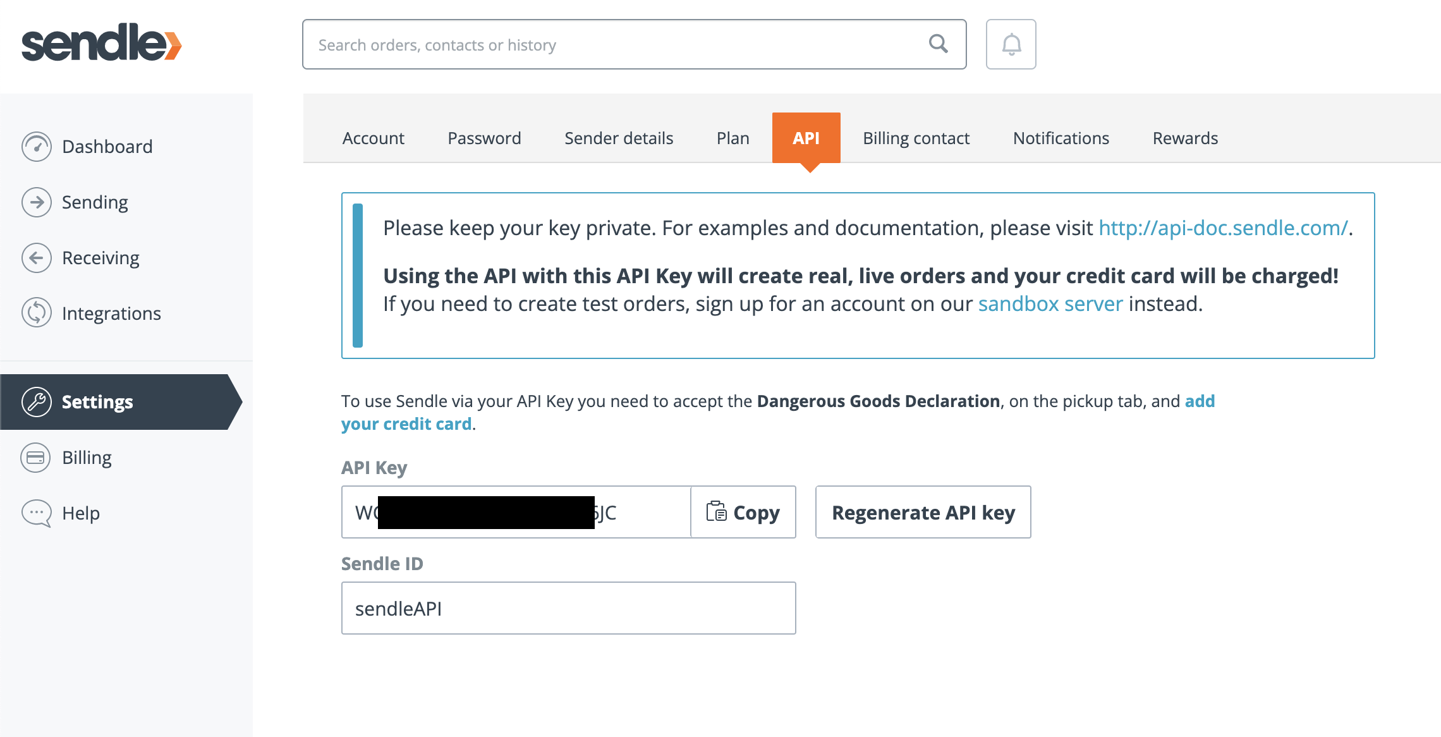Image resolution: width=1441 pixels, height=737 pixels.
Task: Click the Billing card icon
Action: (x=36, y=458)
